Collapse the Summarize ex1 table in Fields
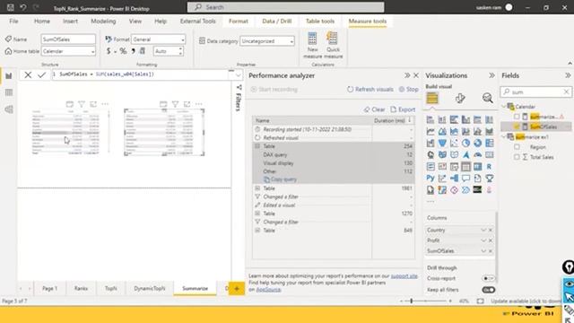574x323 pixels. coord(504,137)
